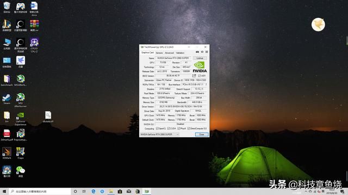Click the GPU-Z screenshot camera icon
The image size is (348, 195).
point(197,52)
